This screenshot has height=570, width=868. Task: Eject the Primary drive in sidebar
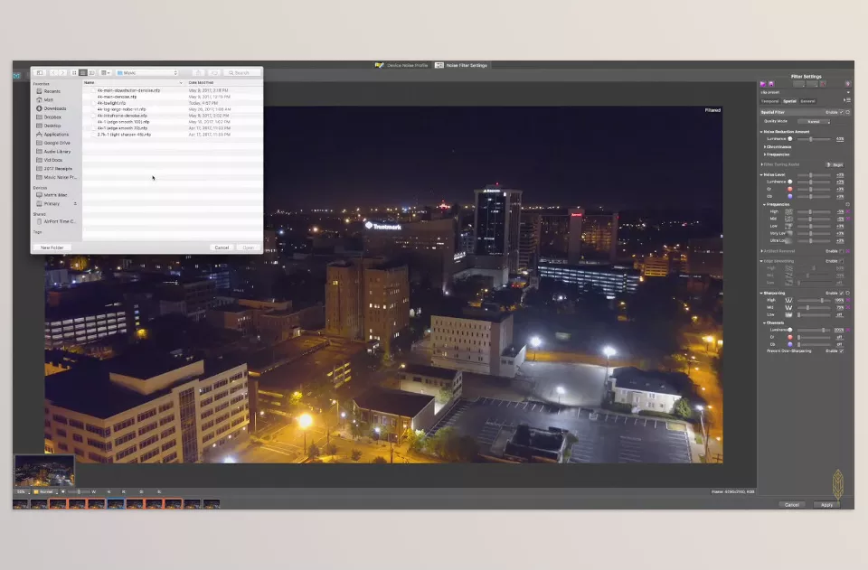point(75,204)
